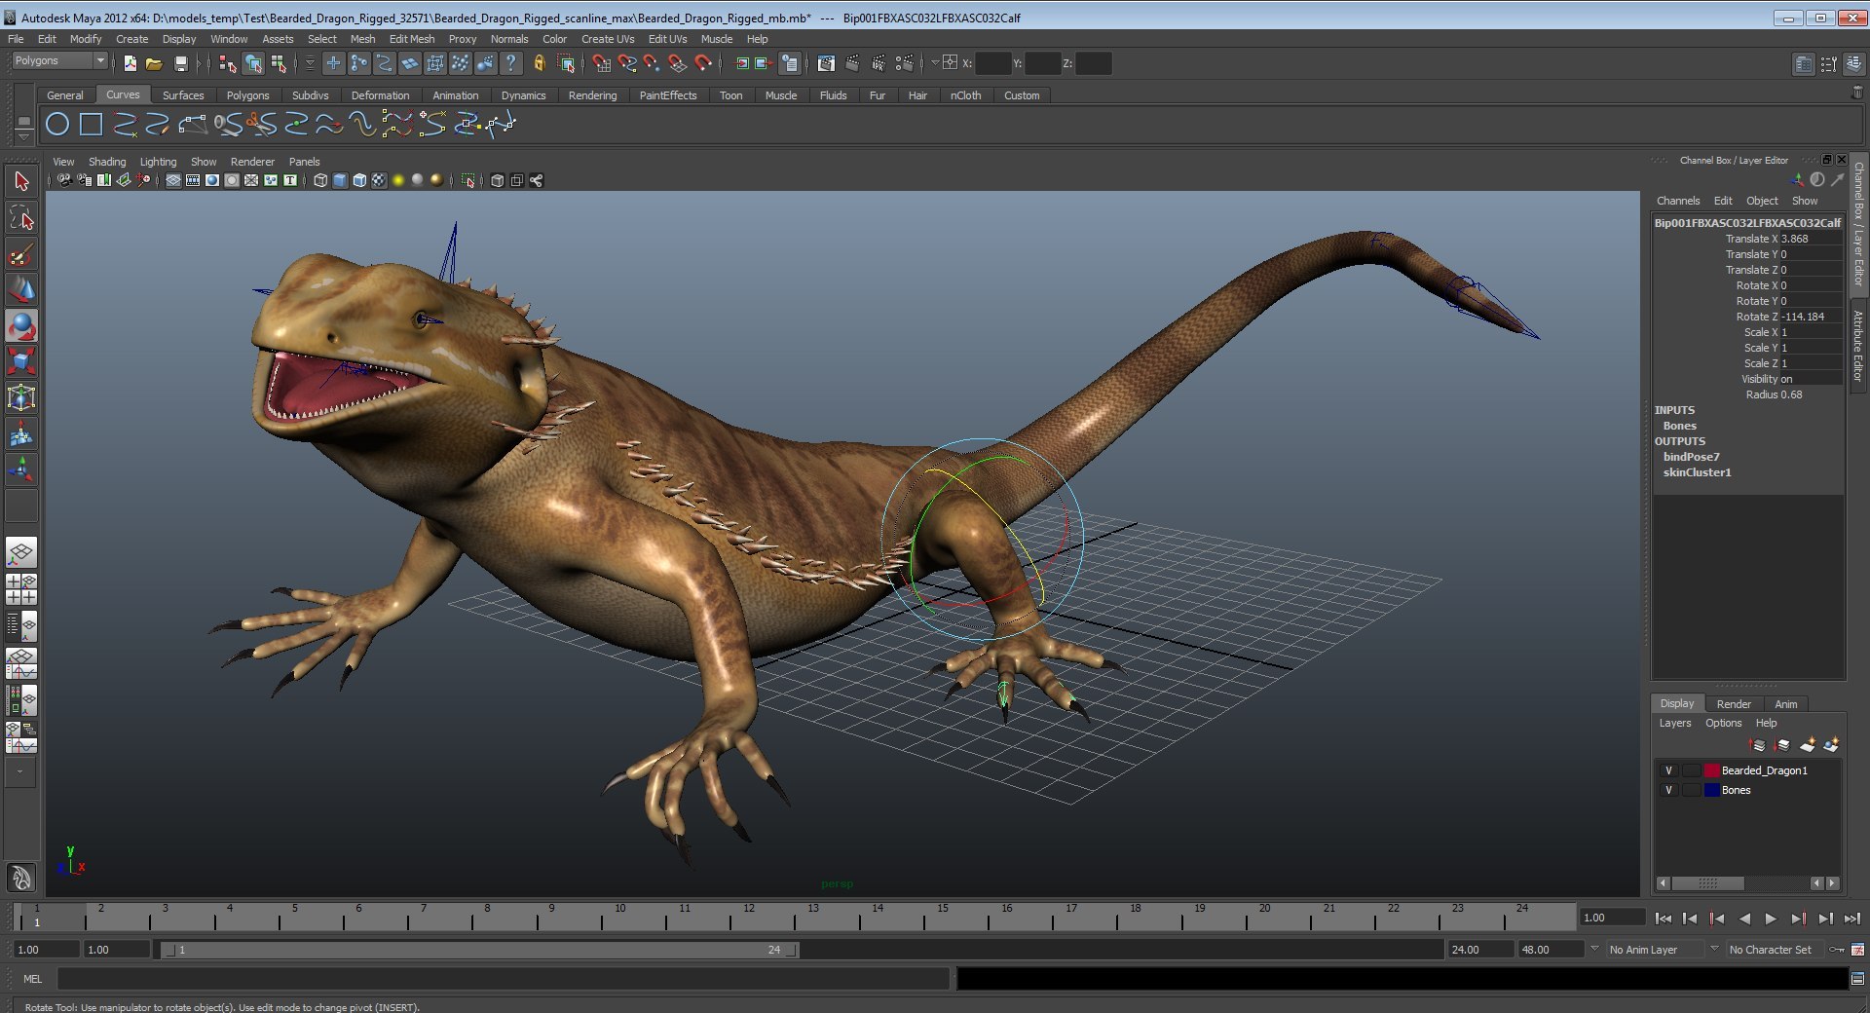Activate the Select tool arrow
The height and width of the screenshot is (1013, 1870).
pos(21,181)
